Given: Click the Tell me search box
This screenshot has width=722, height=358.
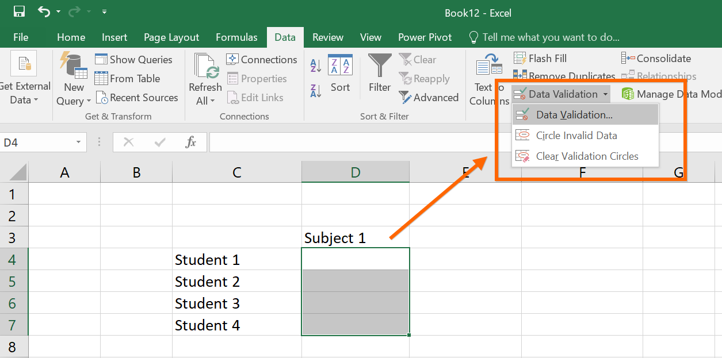Looking at the screenshot, I should 551,37.
